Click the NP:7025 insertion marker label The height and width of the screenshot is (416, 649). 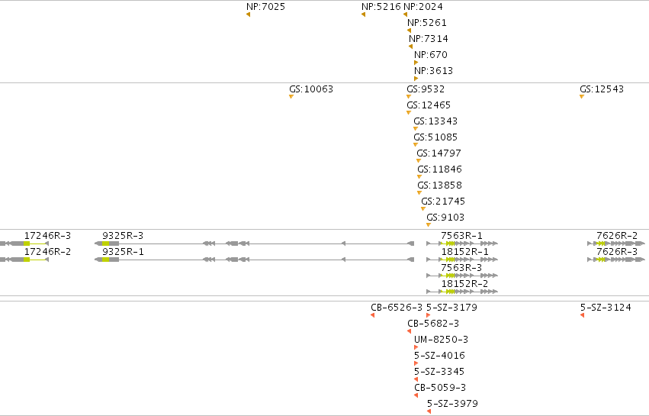click(x=265, y=7)
